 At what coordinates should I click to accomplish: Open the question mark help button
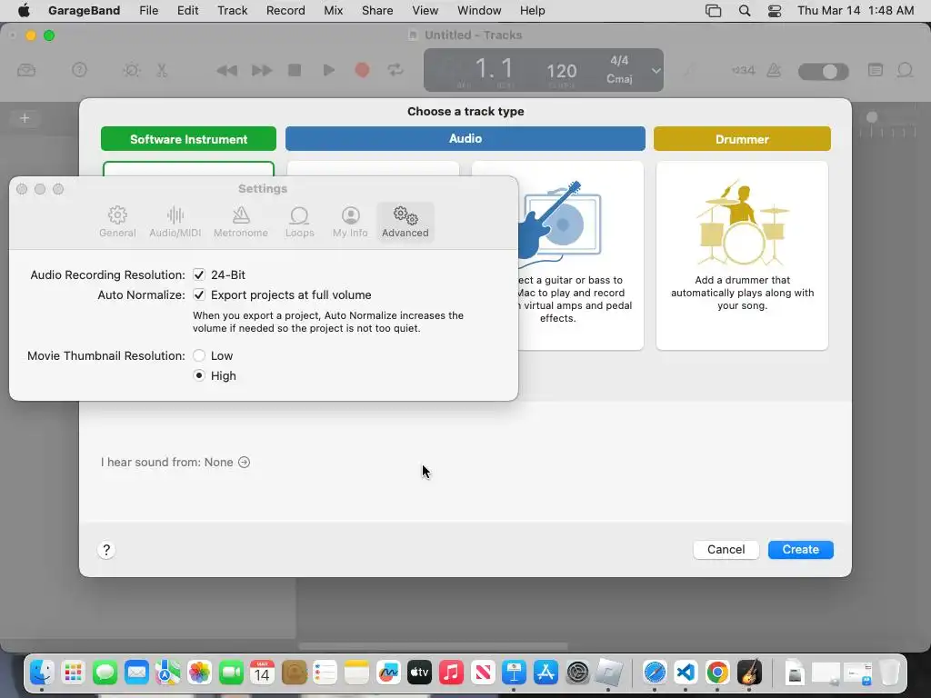106,550
